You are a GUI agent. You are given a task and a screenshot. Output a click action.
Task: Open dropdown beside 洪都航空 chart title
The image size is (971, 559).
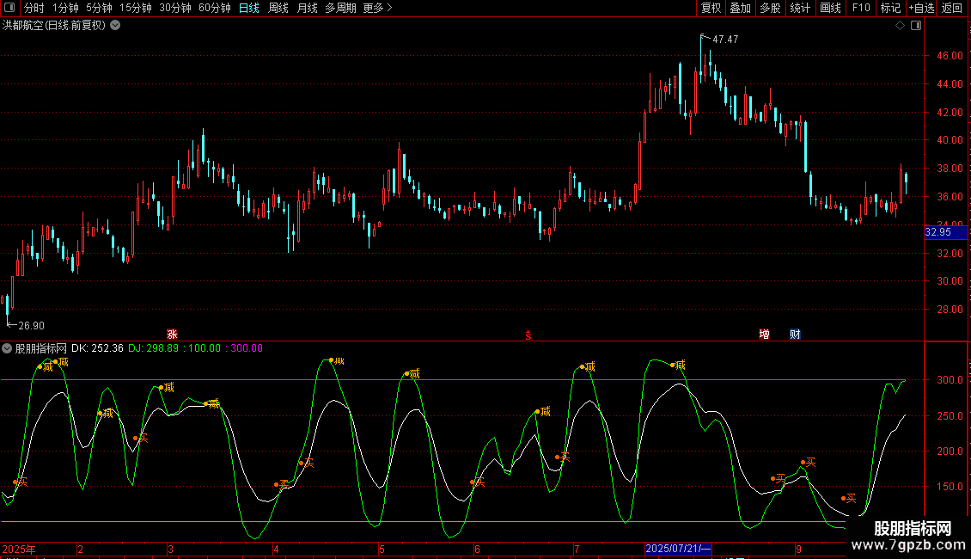[115, 25]
